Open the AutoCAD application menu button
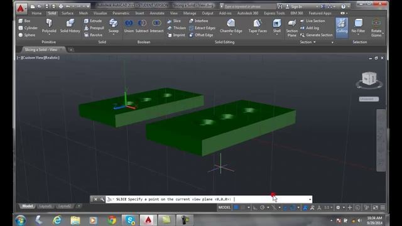Image resolution: width=402 pixels, height=226 pixels. point(21,8)
